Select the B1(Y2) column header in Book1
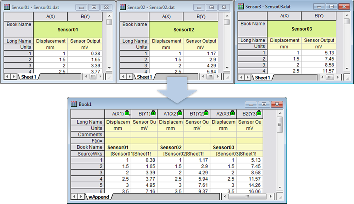This screenshot has width=354, height=204. point(197,114)
